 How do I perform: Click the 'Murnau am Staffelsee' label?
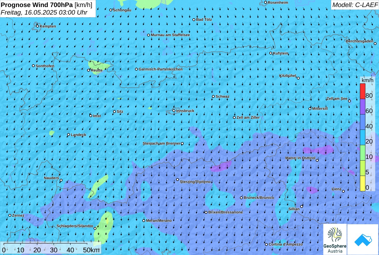coord(170,35)
